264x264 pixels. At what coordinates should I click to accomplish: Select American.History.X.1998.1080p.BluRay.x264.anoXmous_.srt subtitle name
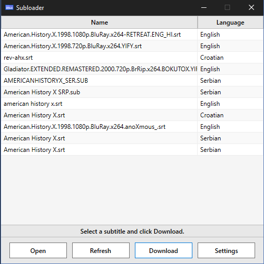click(x=85, y=127)
